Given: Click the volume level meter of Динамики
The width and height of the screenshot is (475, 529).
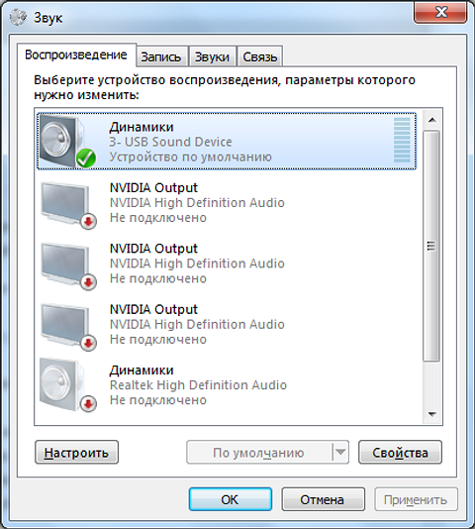Looking at the screenshot, I should click(x=402, y=140).
